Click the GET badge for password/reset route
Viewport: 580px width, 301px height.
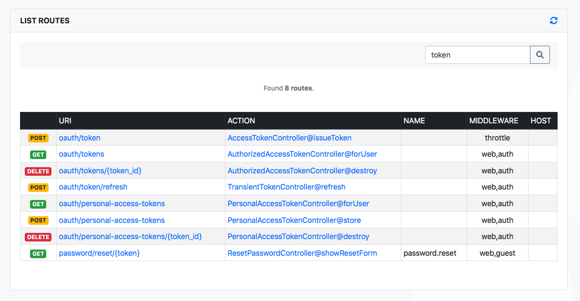tap(38, 253)
